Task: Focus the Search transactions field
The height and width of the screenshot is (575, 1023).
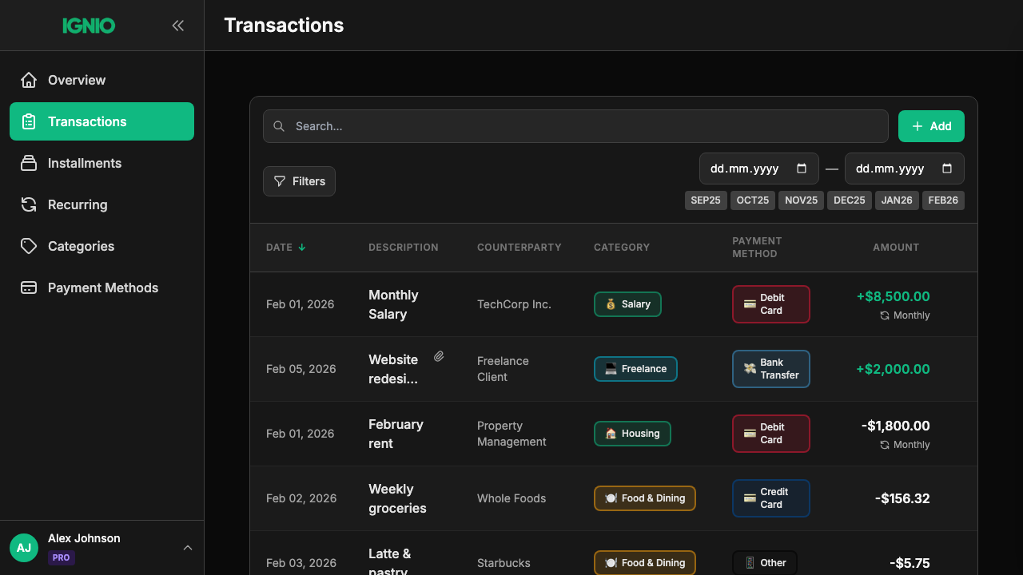Action: click(x=575, y=126)
